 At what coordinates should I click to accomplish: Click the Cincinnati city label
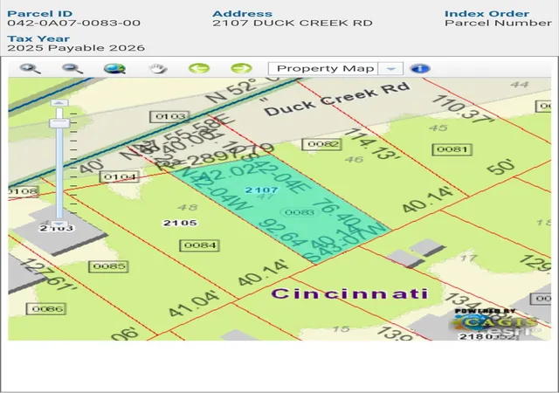[x=349, y=293]
